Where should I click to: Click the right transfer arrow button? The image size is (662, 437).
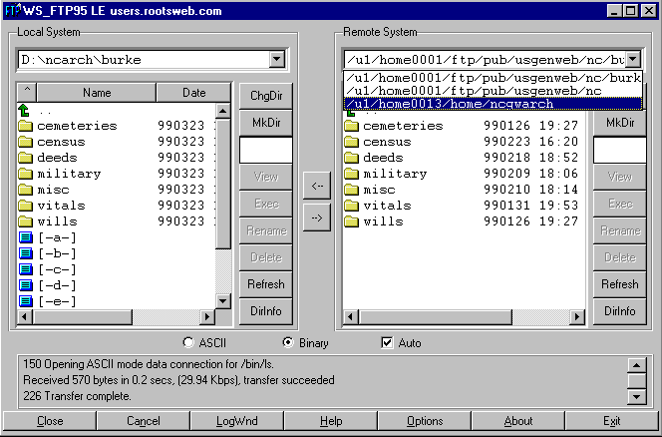tap(316, 218)
